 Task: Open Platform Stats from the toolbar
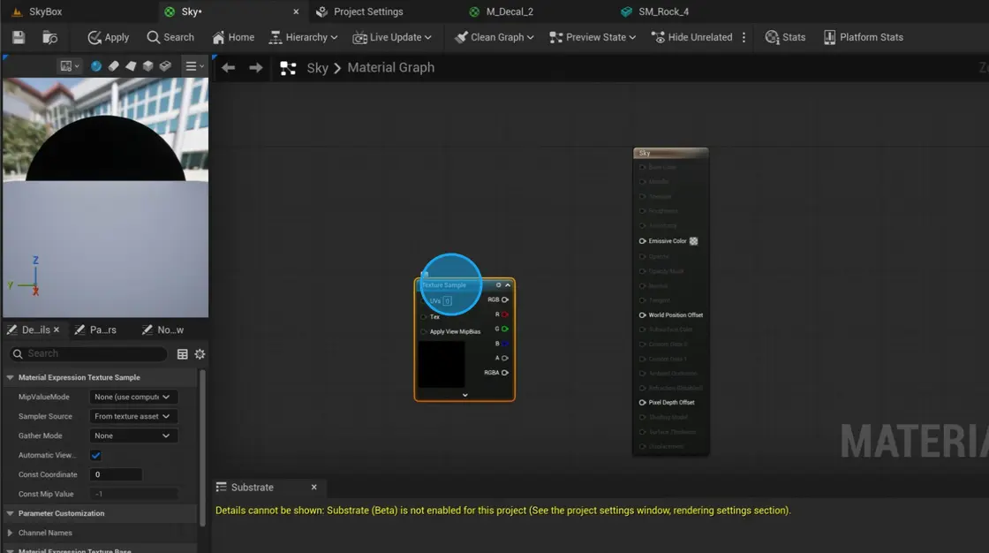pos(862,37)
